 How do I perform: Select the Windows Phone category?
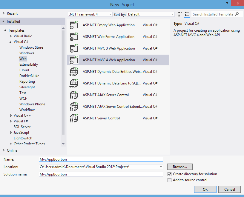point(32,104)
